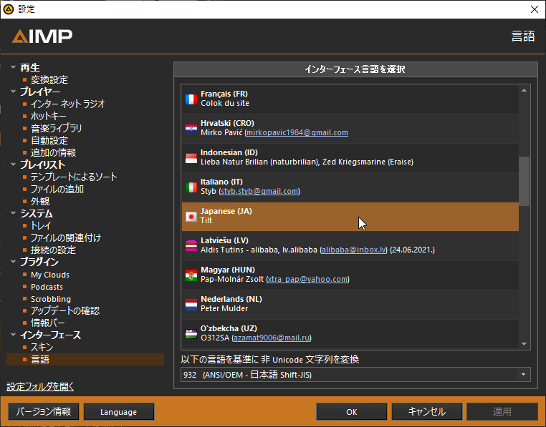Select Français (FR) language
This screenshot has height=427, width=546.
click(x=350, y=99)
